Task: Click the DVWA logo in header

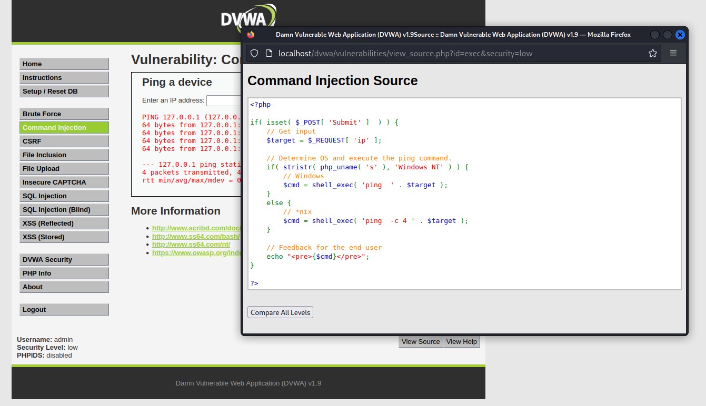Action: (x=248, y=18)
